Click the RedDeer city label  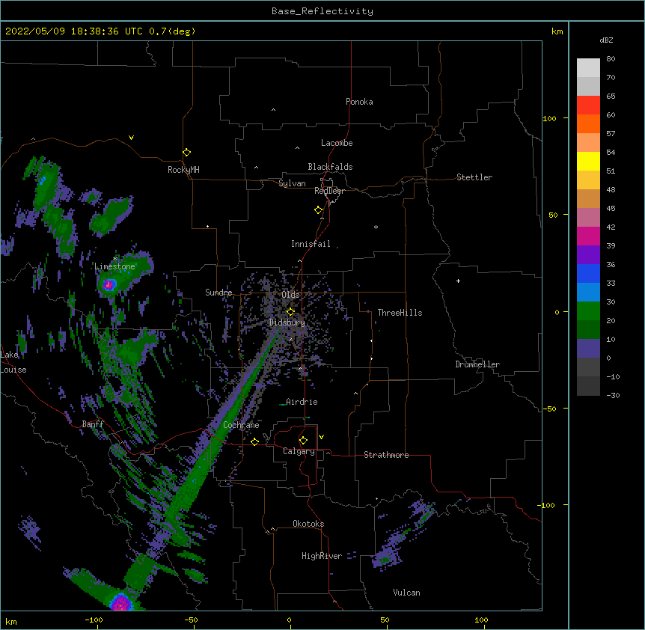pos(329,191)
